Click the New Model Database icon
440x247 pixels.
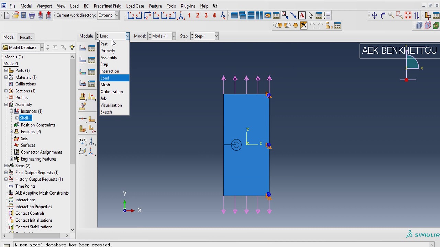point(7,15)
